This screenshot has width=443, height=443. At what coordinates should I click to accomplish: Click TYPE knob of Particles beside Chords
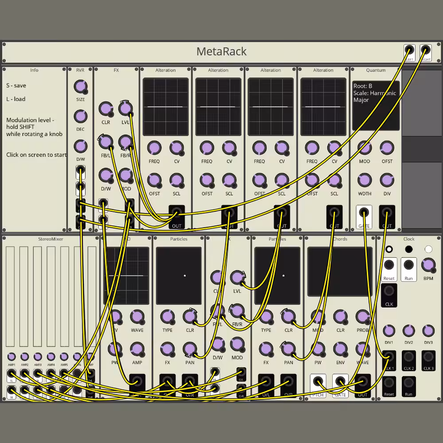(266, 317)
